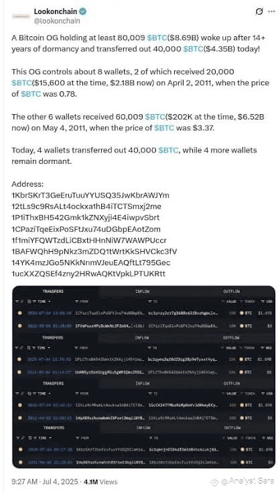Click the address starting with 1CPaziTqeEixPoSF
Viewport: 280px width, 493px height.
coord(86,229)
